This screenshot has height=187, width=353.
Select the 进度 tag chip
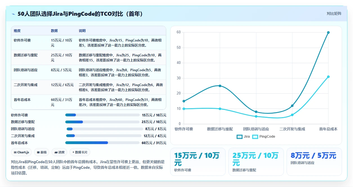point(59,152)
